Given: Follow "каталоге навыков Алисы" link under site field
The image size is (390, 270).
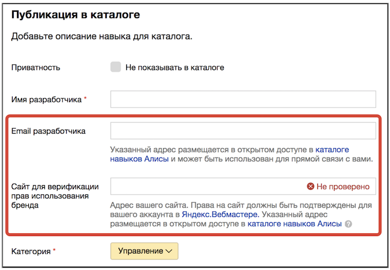Looking at the screenshot, I should click(294, 224).
